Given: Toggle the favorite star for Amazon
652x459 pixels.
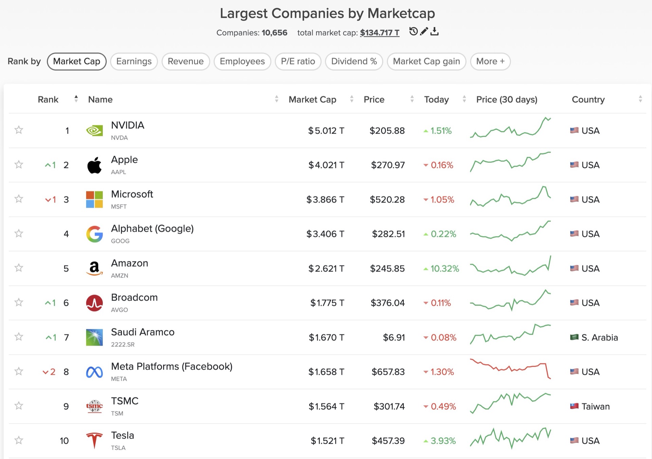Looking at the screenshot, I should 19,268.
